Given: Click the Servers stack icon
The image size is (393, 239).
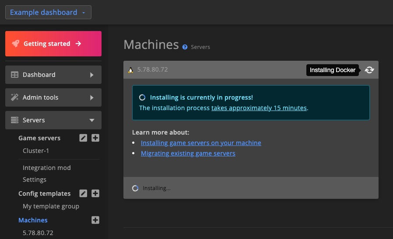Looking at the screenshot, I should 14,120.
